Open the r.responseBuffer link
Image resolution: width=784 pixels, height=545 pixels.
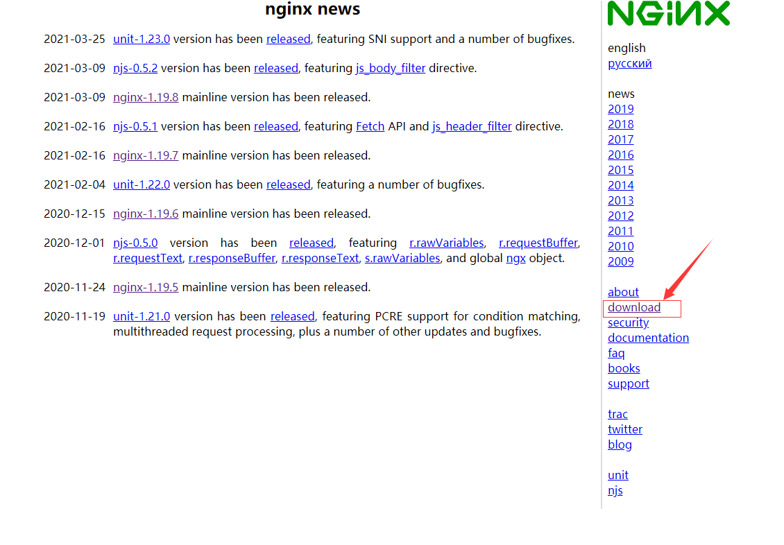232,258
